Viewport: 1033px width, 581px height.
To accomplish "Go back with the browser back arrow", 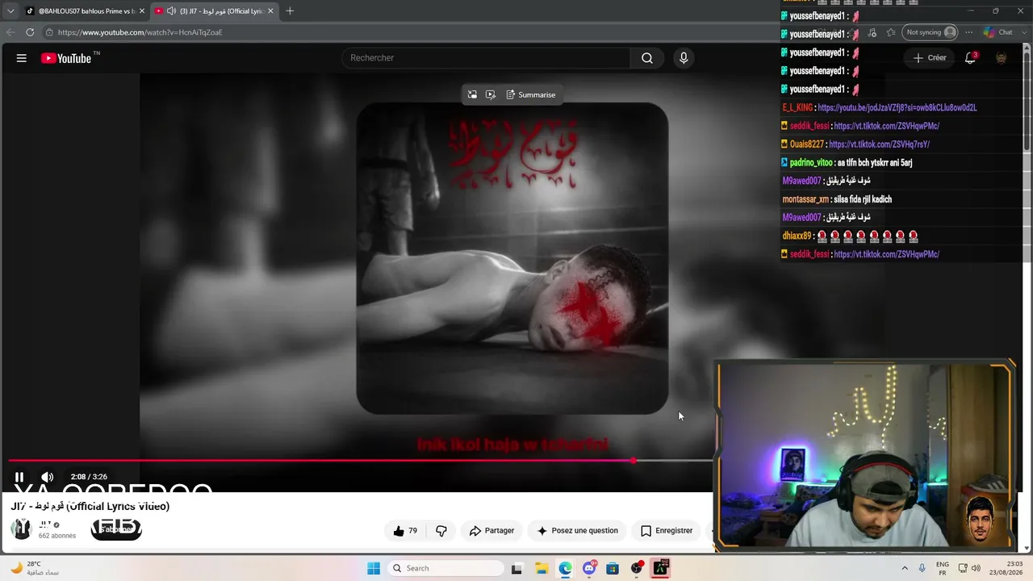I will point(10,32).
